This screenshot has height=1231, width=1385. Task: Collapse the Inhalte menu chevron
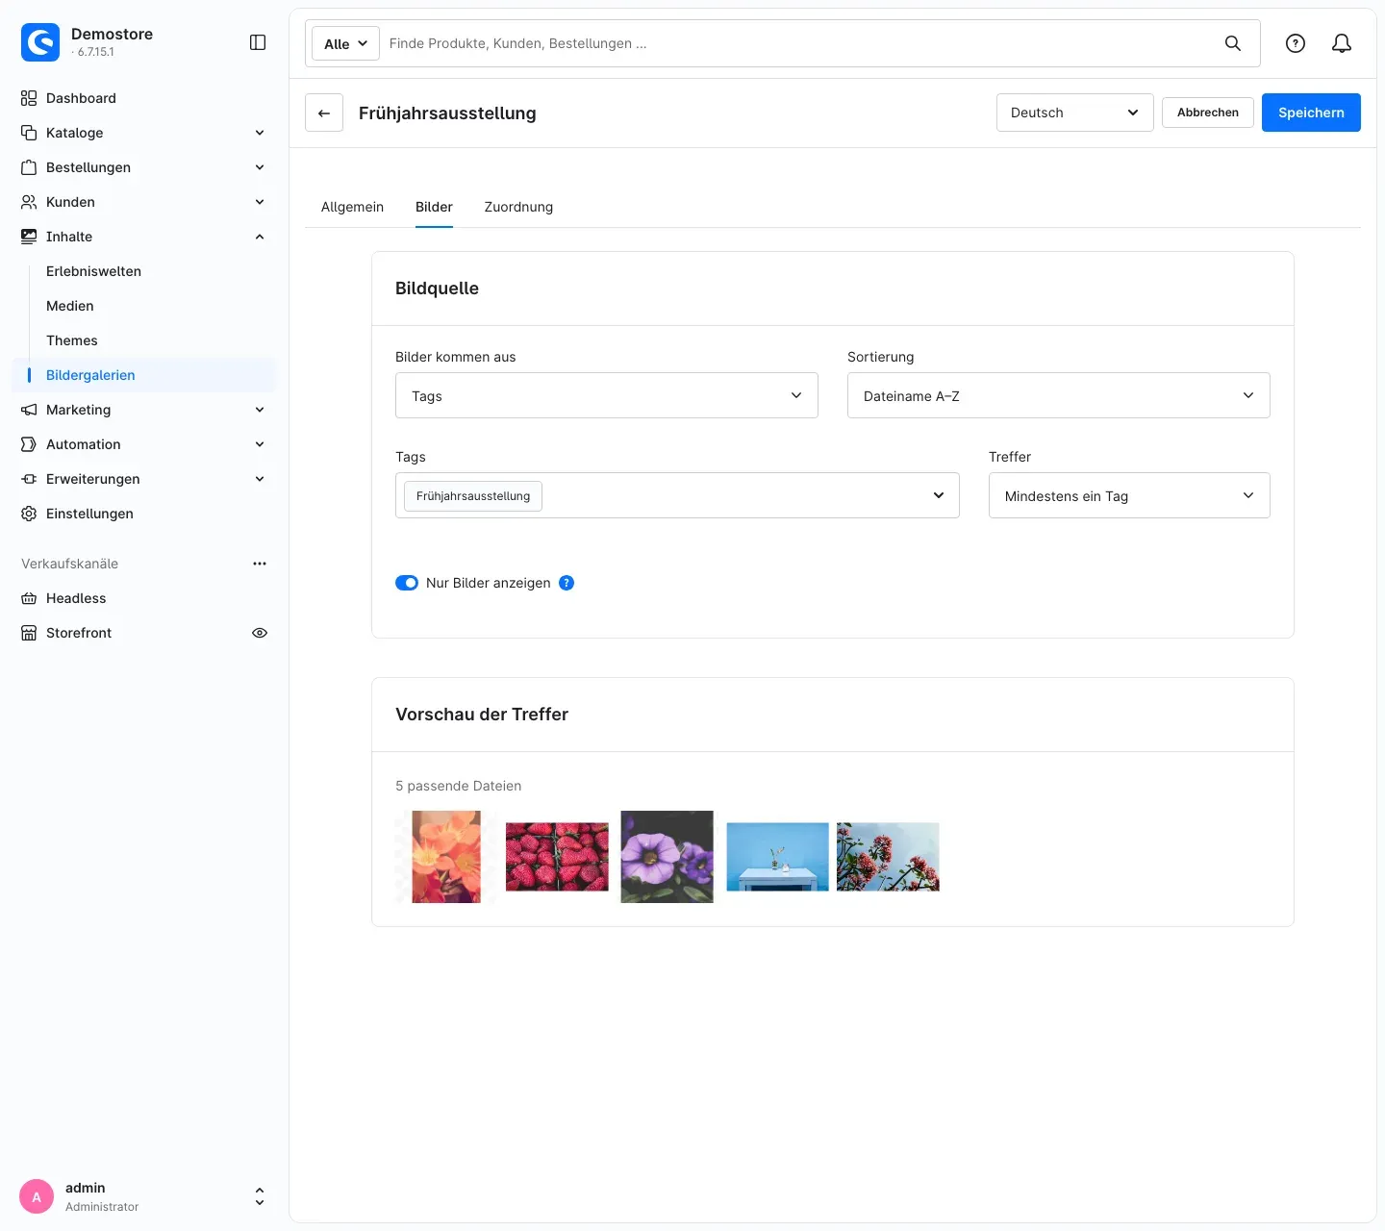pos(260,237)
